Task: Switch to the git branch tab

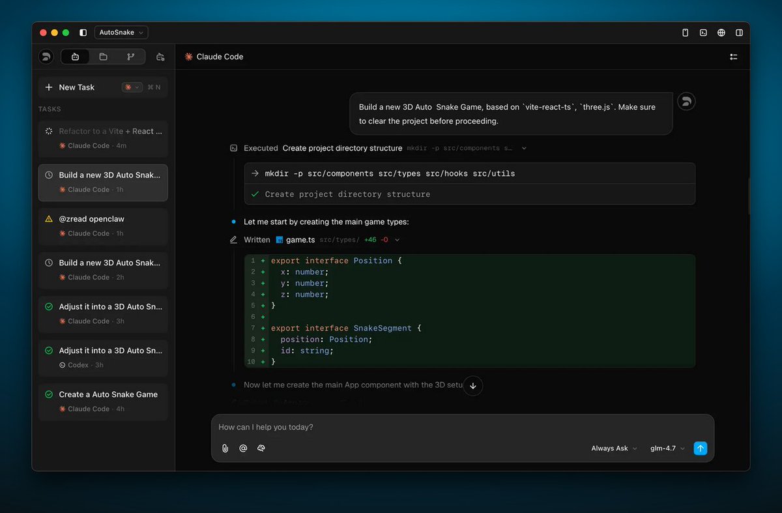Action: tap(131, 57)
